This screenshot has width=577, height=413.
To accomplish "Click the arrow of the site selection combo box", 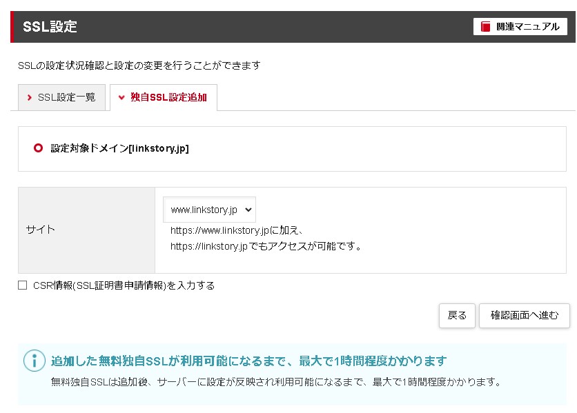I will [248, 210].
